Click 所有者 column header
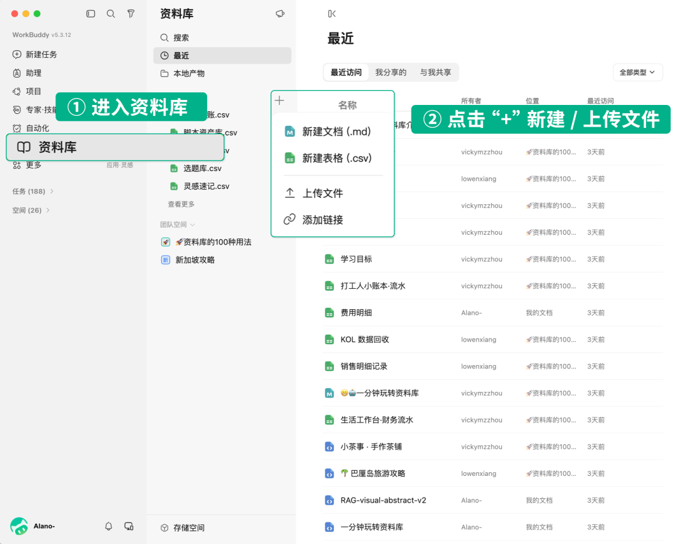The width and height of the screenshot is (688, 544). (x=471, y=101)
